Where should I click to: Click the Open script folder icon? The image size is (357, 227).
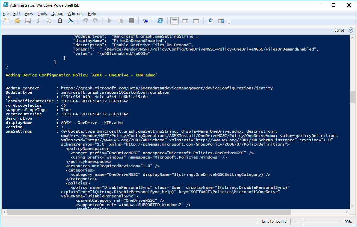click(17, 21)
